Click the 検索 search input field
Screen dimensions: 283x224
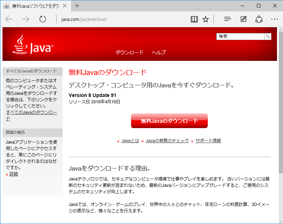click(240, 36)
